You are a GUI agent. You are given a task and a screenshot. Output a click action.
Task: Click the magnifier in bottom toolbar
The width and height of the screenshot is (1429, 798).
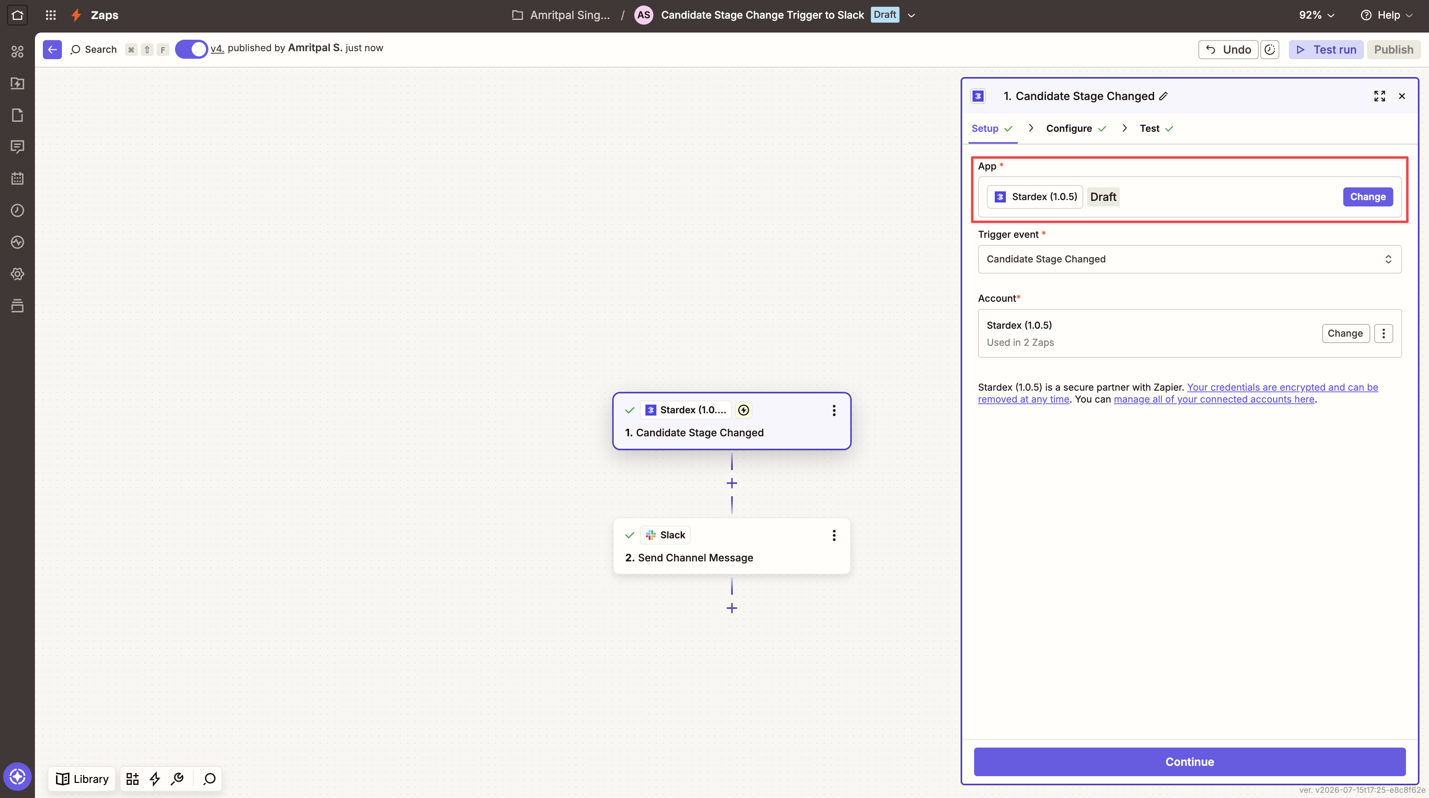click(x=209, y=779)
